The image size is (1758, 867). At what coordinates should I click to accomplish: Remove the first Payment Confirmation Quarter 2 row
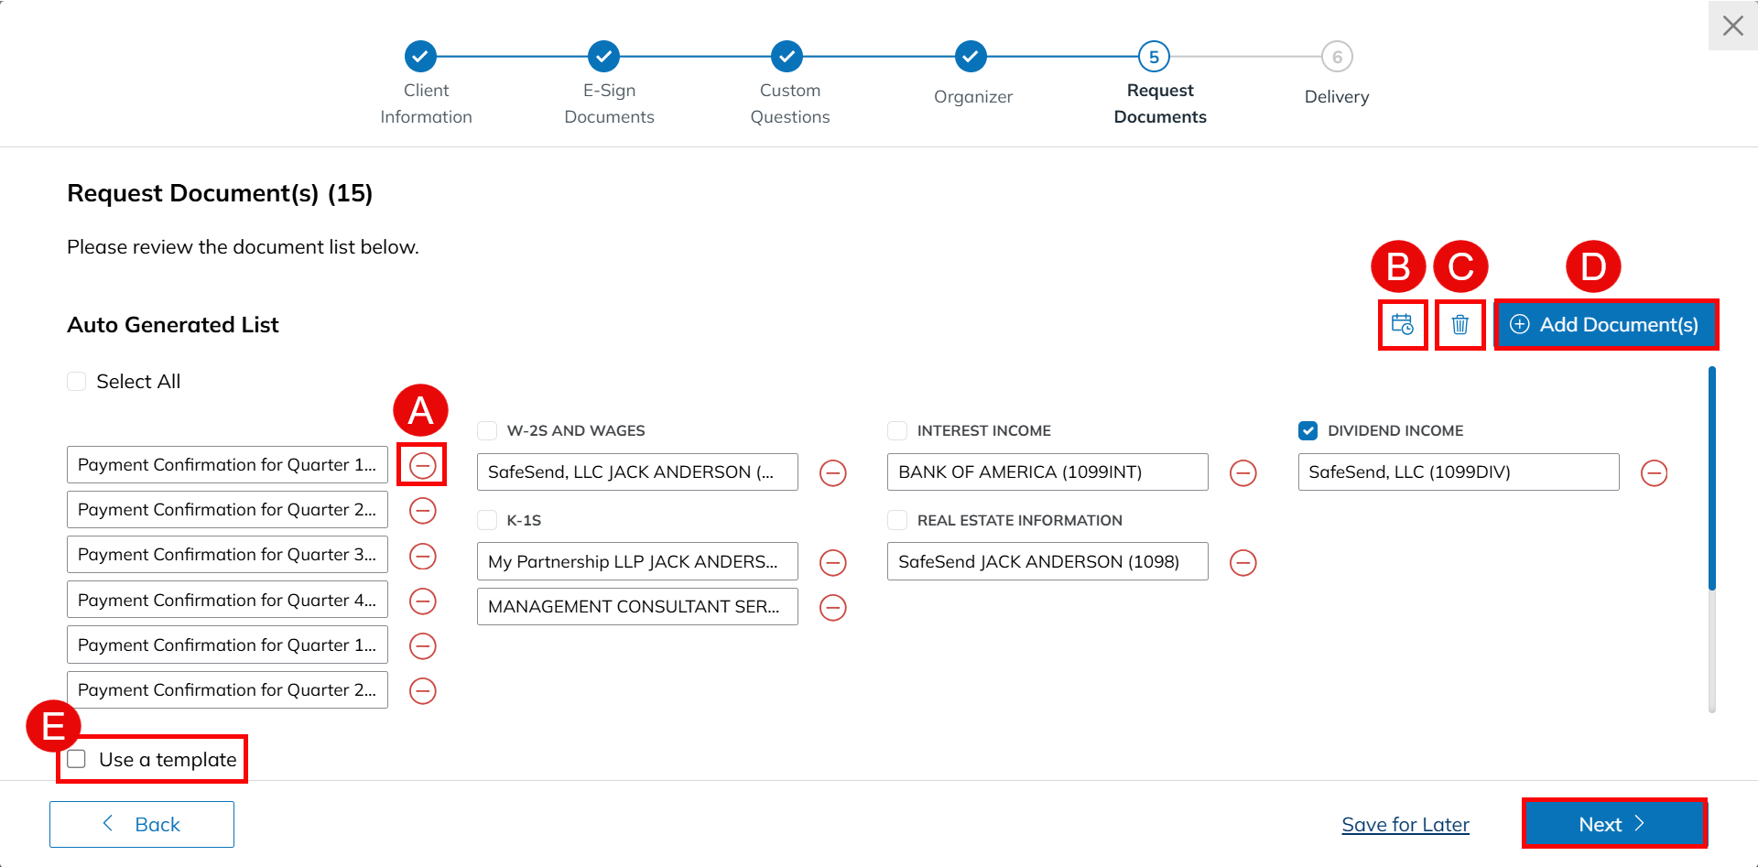tap(422, 510)
